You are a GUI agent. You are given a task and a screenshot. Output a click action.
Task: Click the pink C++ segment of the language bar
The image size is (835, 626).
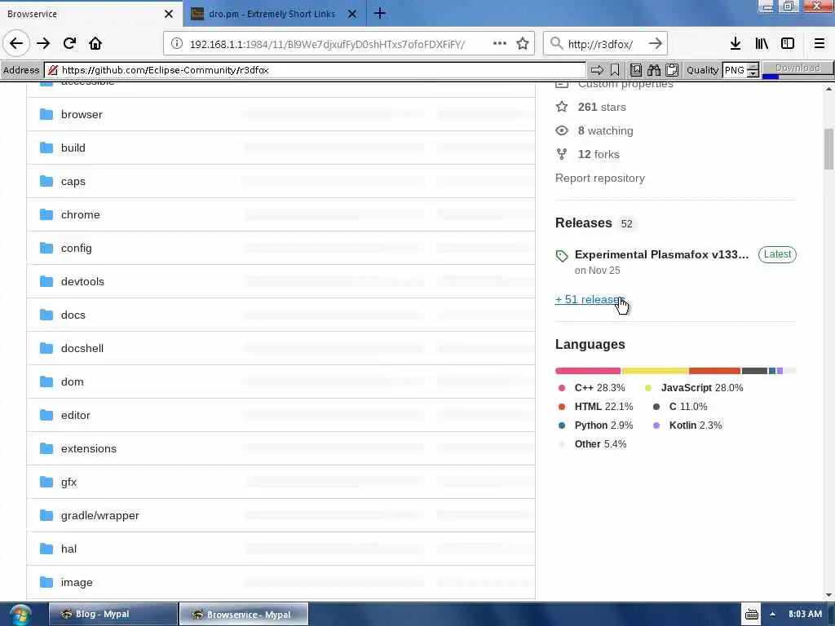tap(588, 371)
